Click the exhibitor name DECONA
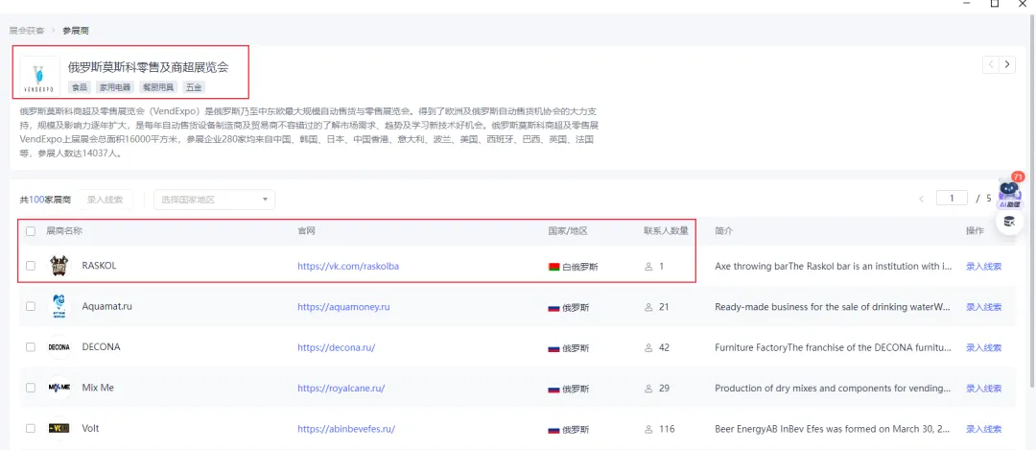 [101, 347]
